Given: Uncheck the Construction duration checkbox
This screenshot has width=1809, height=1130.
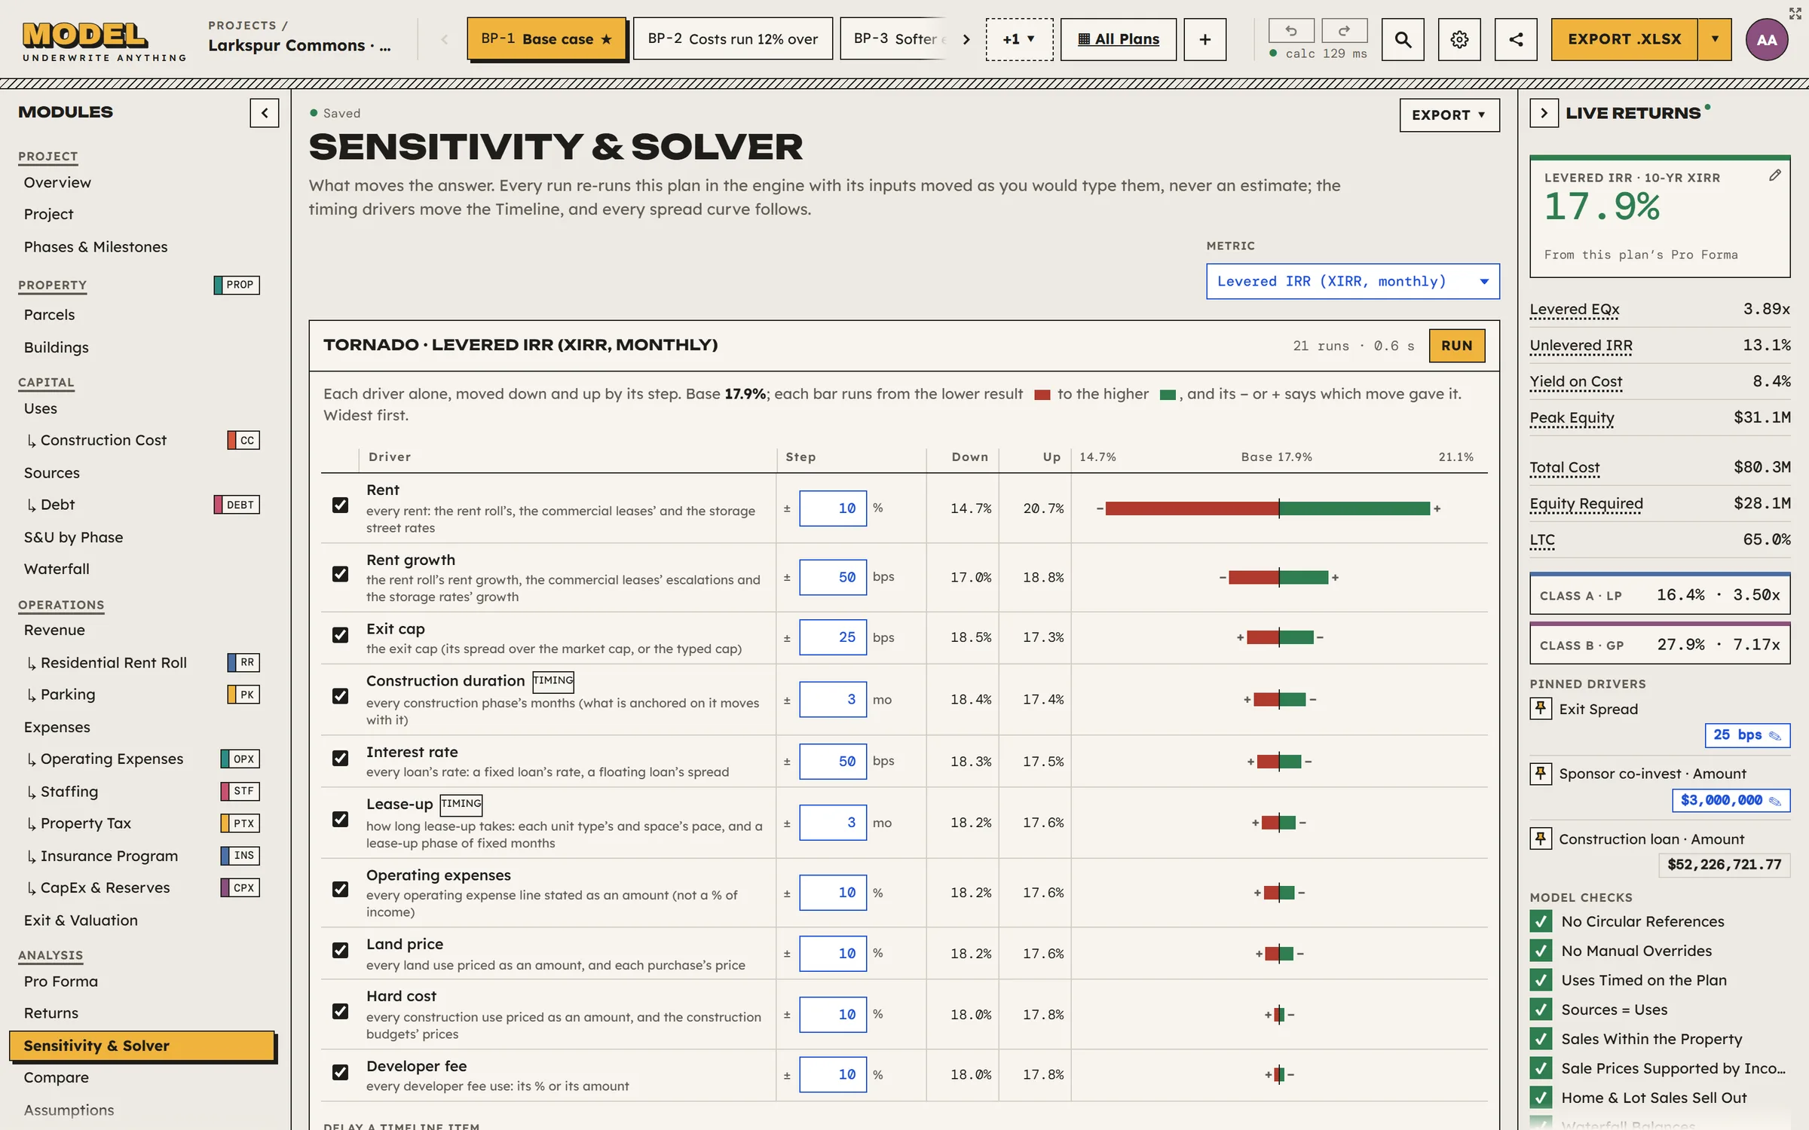Looking at the screenshot, I should pyautogui.click(x=340, y=696).
